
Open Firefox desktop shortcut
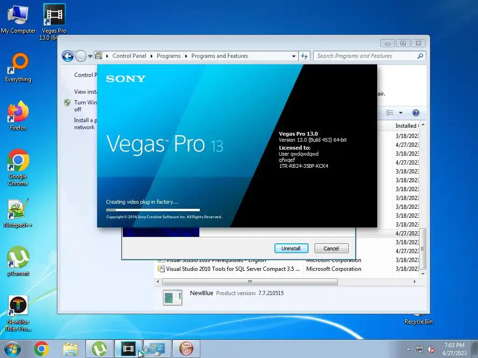coord(18,116)
